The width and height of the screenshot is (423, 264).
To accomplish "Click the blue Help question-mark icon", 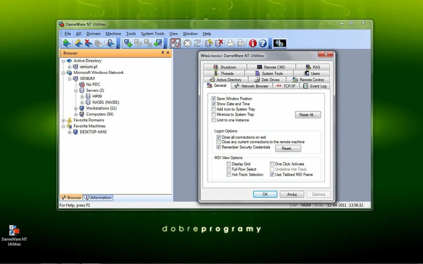I will coord(263,43).
